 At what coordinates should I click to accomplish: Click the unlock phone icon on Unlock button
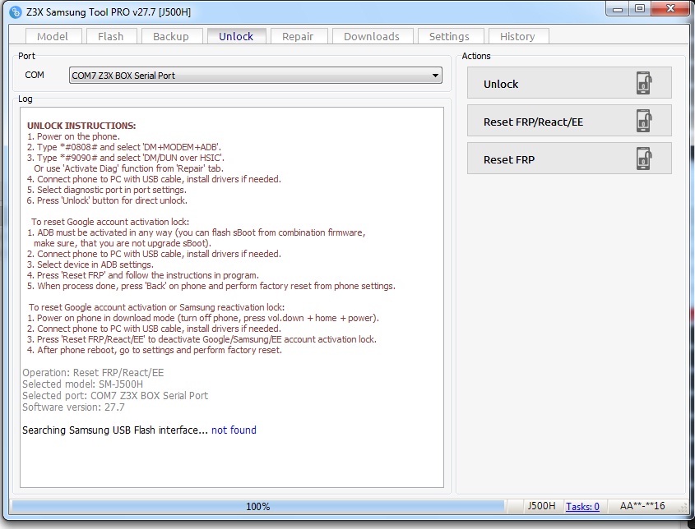click(x=645, y=83)
